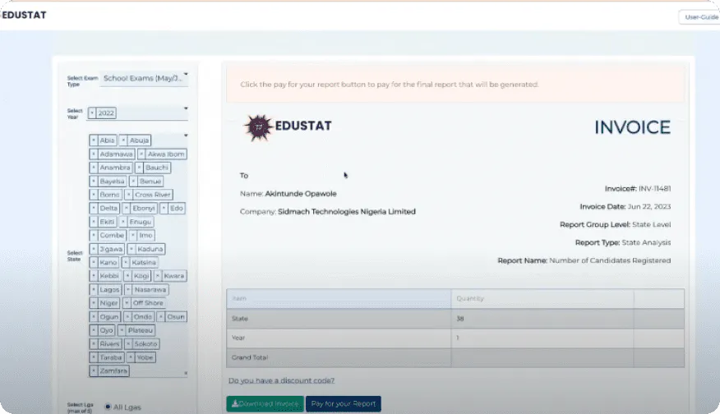Open the Select Exam Type dropdown
This screenshot has width=720, height=414.
pos(144,78)
